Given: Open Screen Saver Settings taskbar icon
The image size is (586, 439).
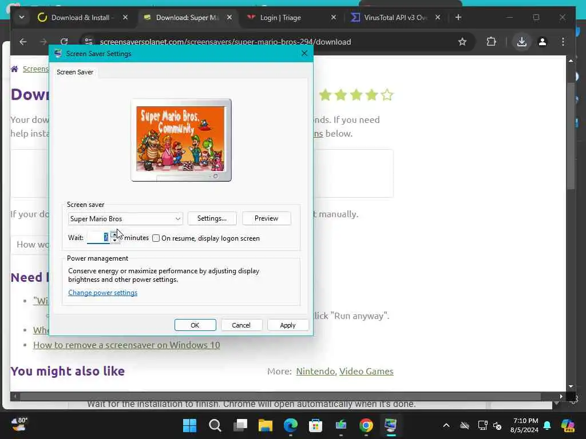Looking at the screenshot, I should click(391, 425).
